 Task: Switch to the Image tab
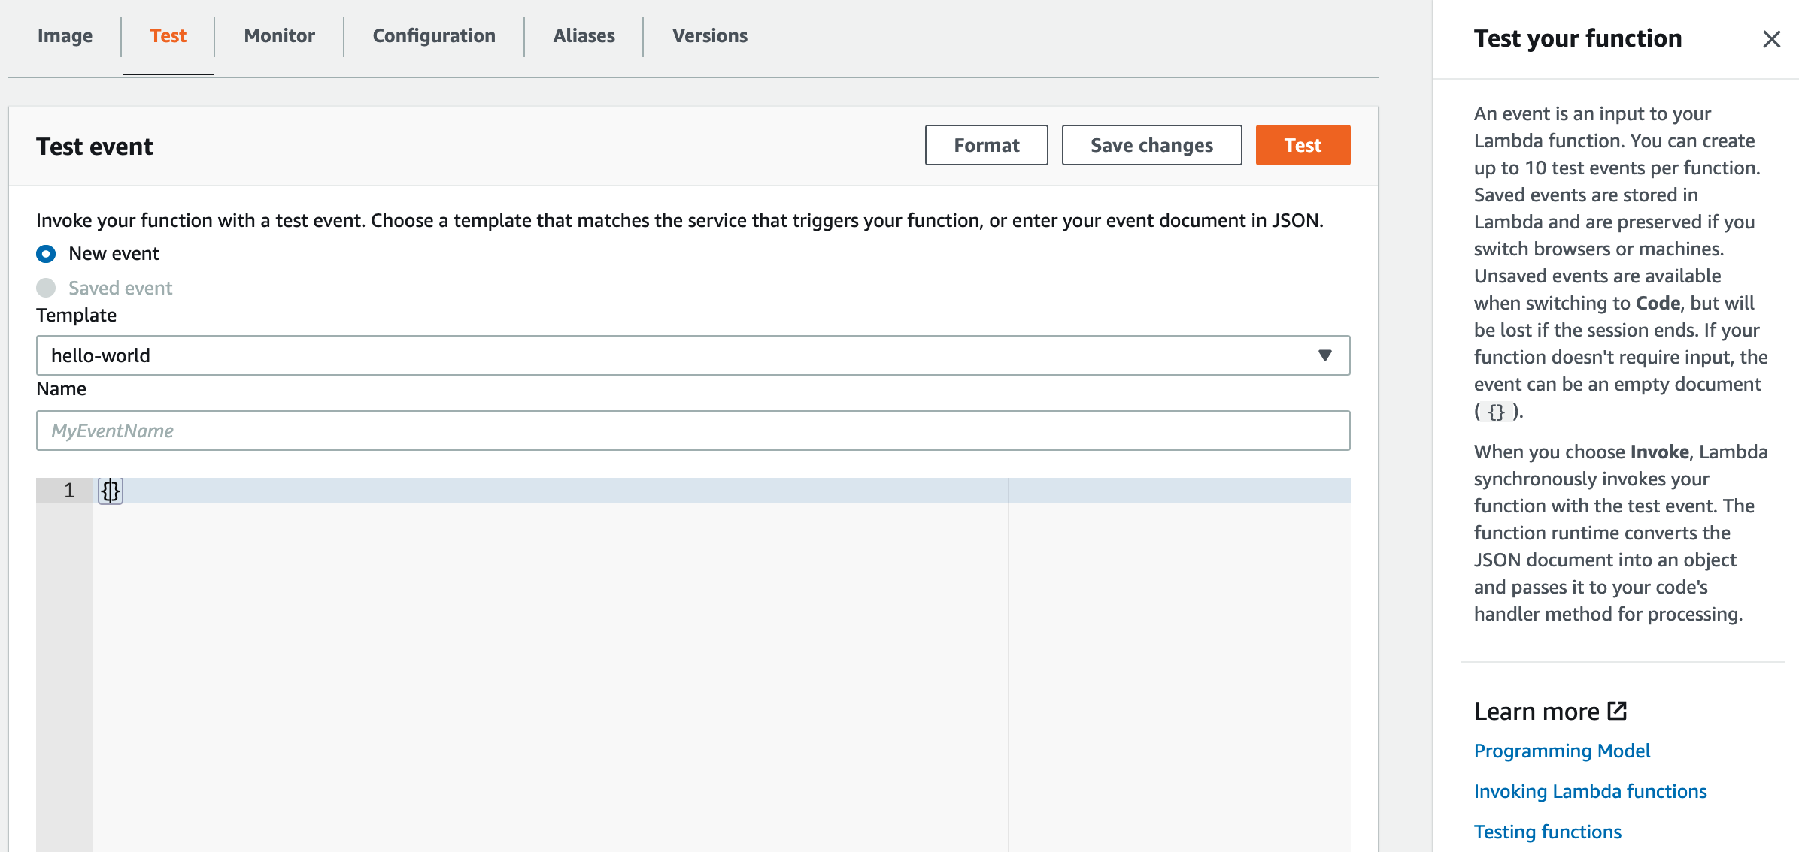click(65, 36)
